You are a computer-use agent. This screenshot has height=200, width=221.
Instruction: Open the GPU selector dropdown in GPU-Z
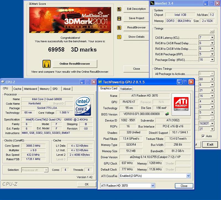153,186
